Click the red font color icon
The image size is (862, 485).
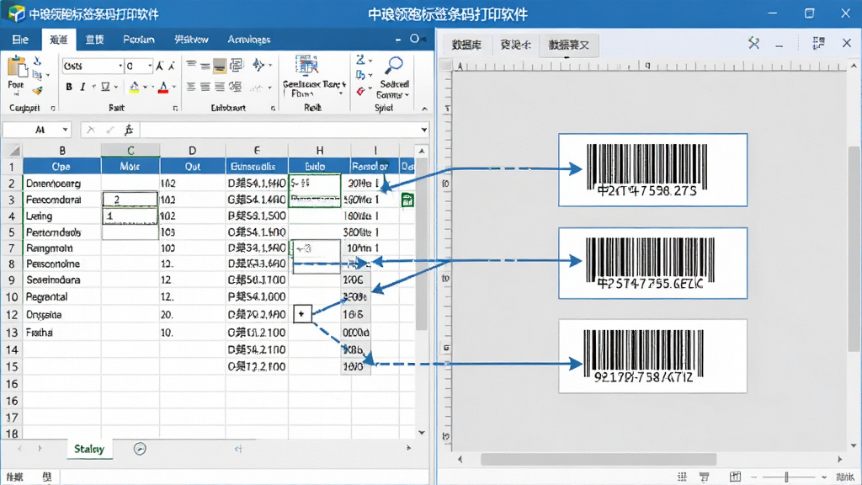(163, 87)
